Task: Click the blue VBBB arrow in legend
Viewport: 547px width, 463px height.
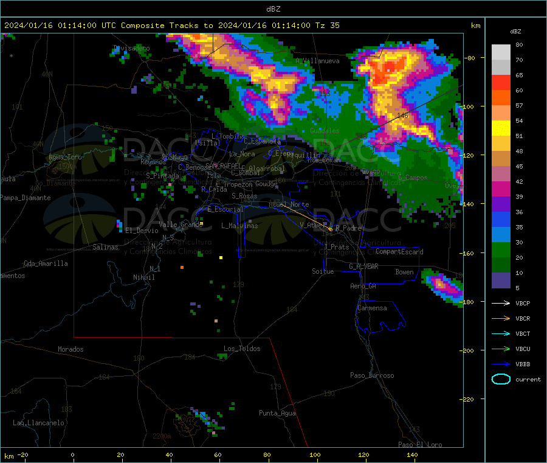Action: tap(501, 364)
